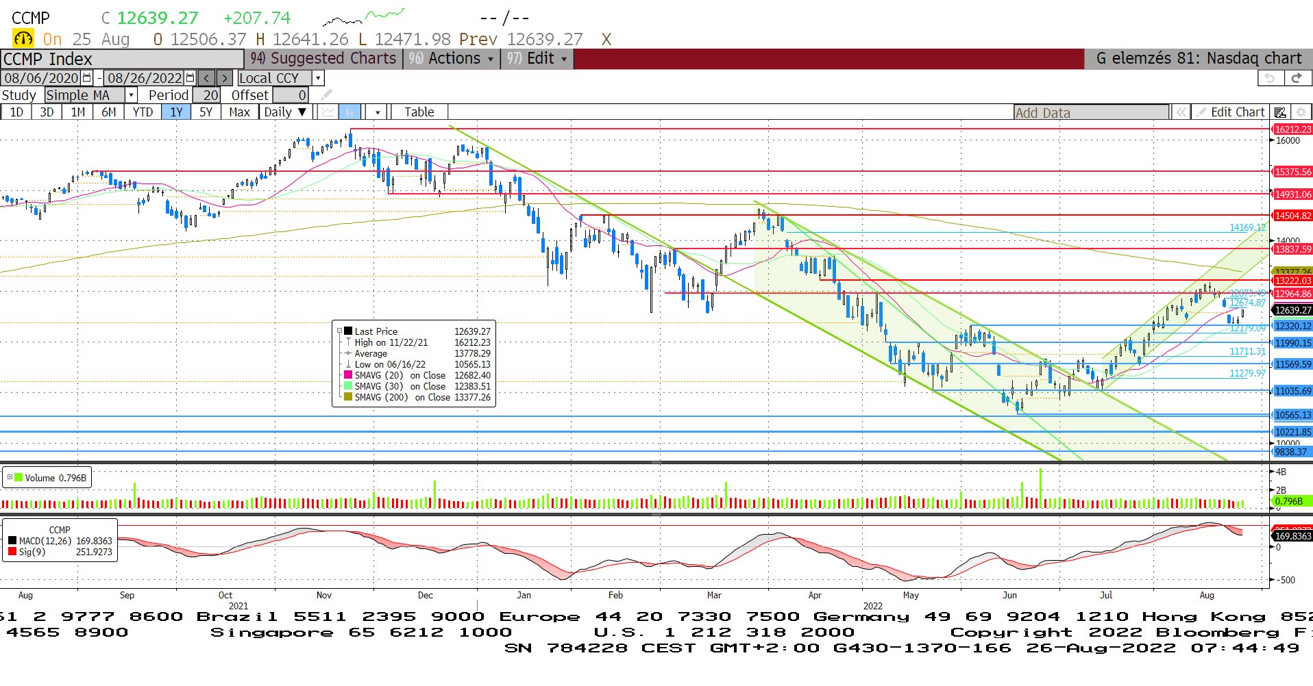Click the olive SMAVG (200) color swatch
The height and width of the screenshot is (686, 1313).
[348, 396]
